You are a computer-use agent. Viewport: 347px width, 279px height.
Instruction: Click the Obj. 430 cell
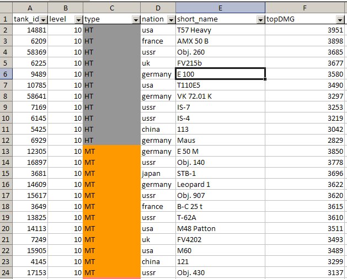[221, 272]
